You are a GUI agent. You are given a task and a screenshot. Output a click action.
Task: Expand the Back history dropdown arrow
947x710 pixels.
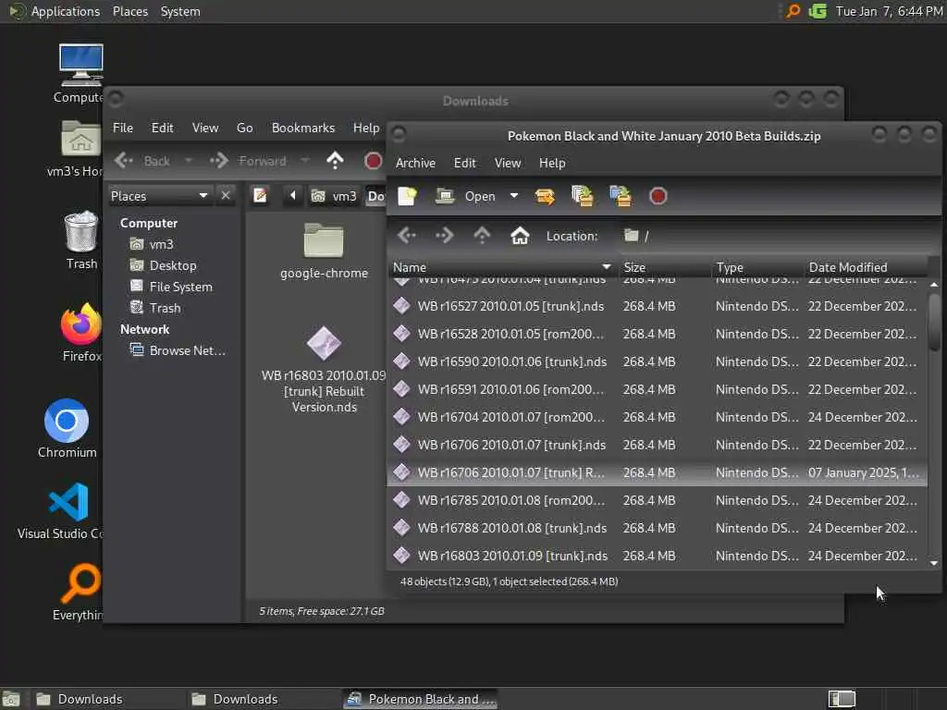tap(189, 161)
